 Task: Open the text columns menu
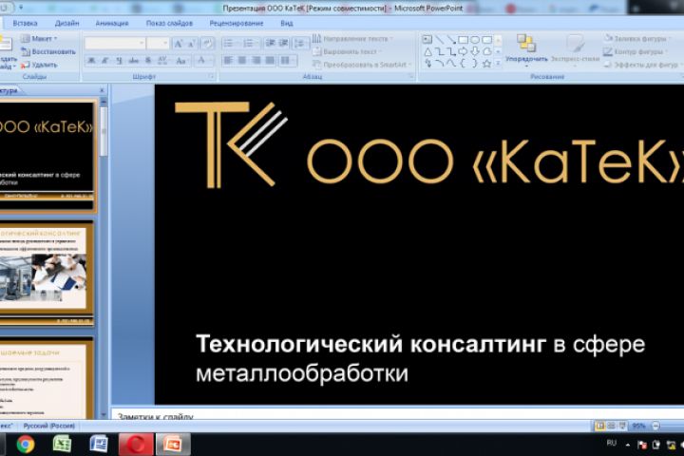(288, 60)
